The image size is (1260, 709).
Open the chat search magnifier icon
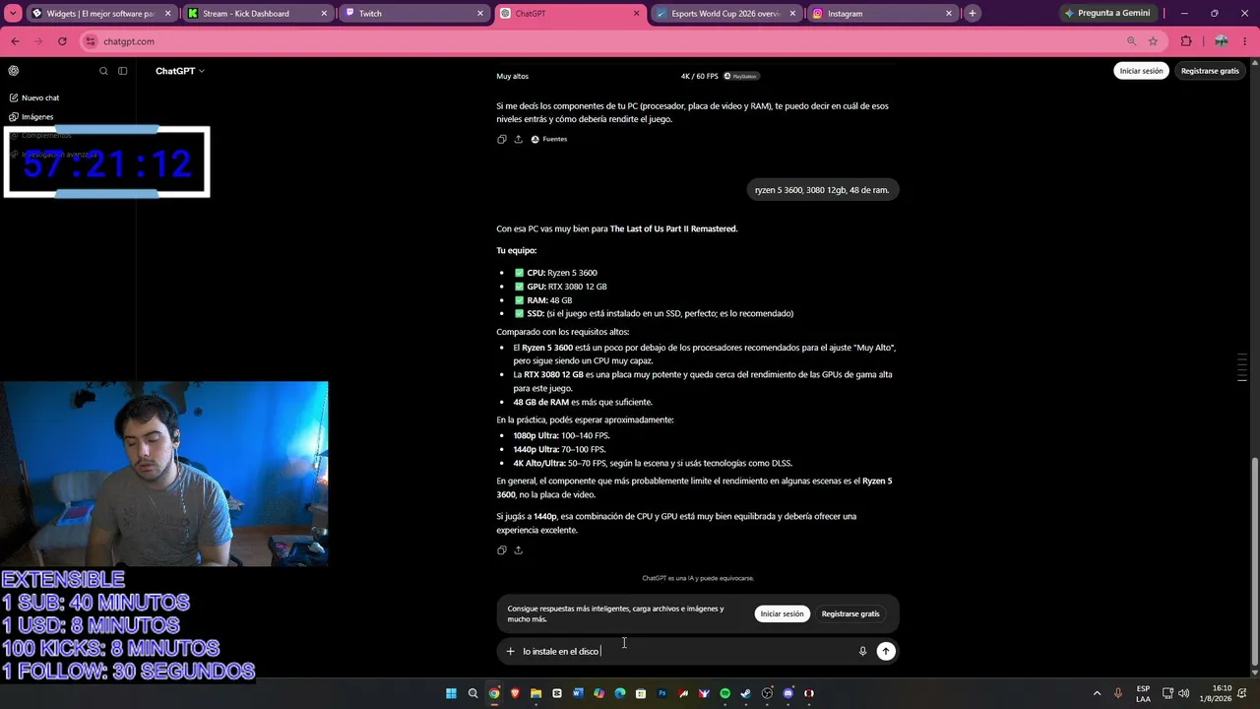[x=103, y=71]
